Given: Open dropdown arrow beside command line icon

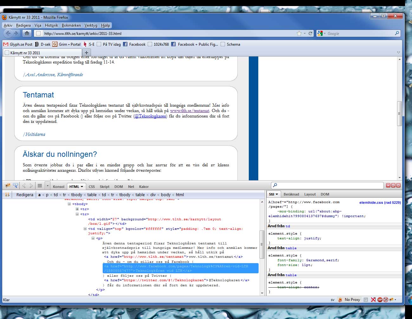Looking at the screenshot, I should pos(48,186).
